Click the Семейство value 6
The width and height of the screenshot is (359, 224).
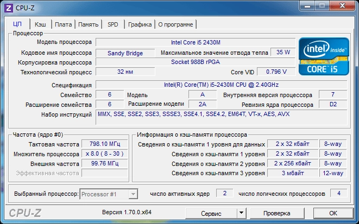[110, 94]
